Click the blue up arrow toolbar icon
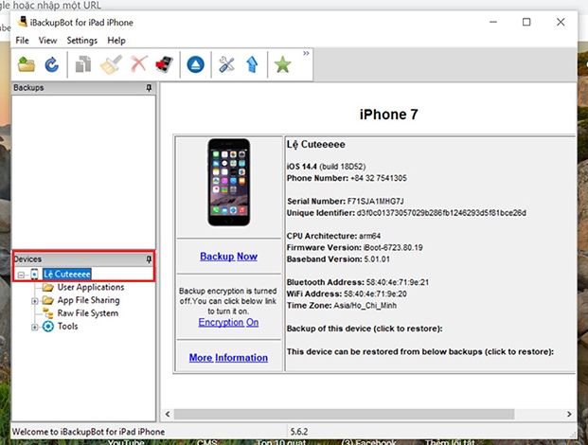Image resolution: width=588 pixels, height=445 pixels. pyautogui.click(x=251, y=65)
